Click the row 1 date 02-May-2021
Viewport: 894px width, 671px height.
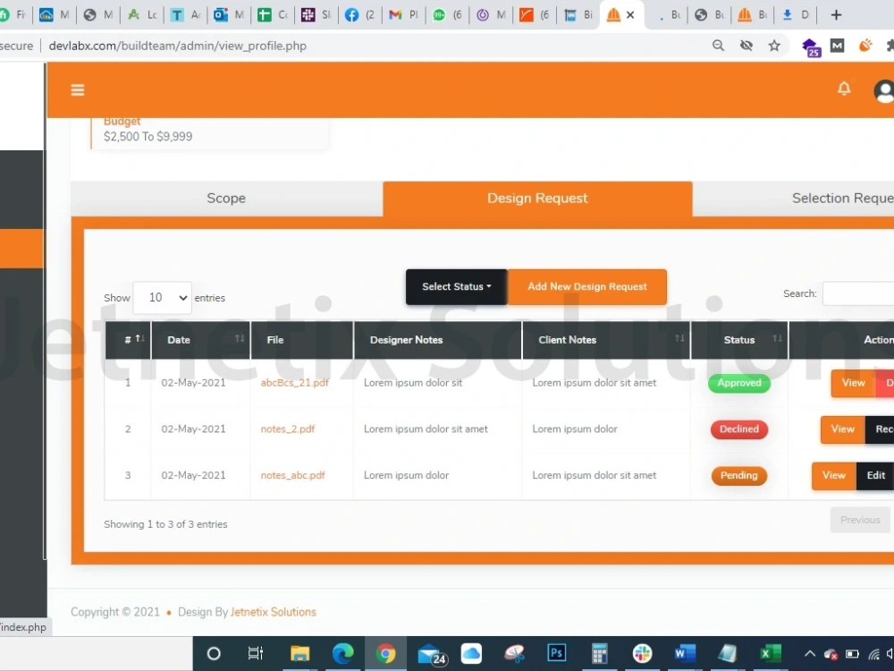click(193, 383)
